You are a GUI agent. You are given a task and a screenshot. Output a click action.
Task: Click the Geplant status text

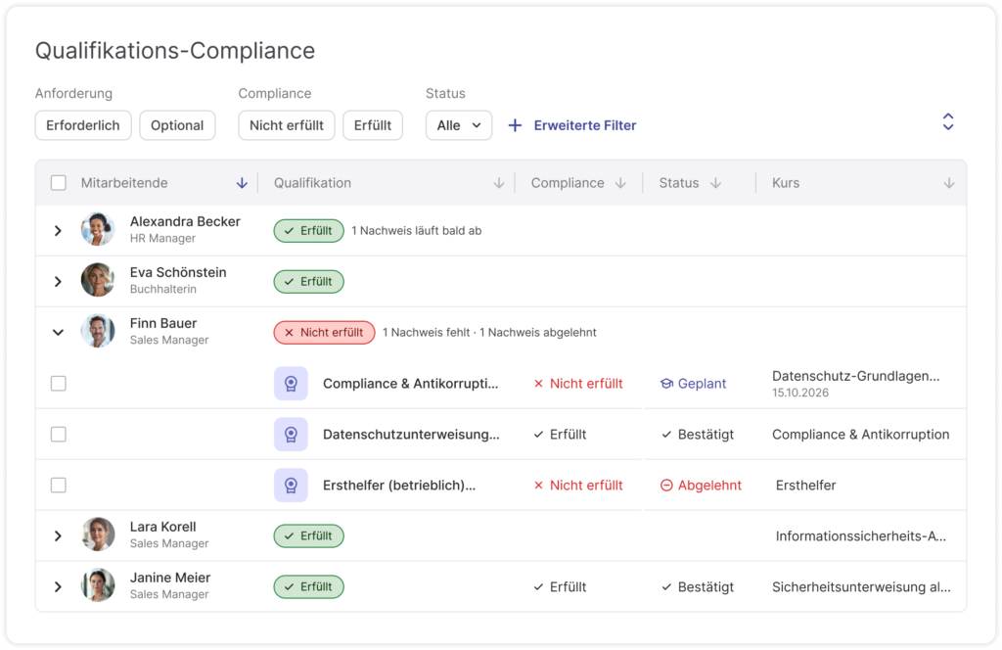[x=702, y=384]
